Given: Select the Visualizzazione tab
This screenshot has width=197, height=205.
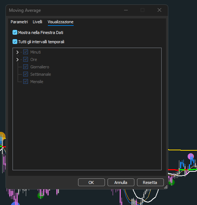Looking at the screenshot, I should [60, 22].
